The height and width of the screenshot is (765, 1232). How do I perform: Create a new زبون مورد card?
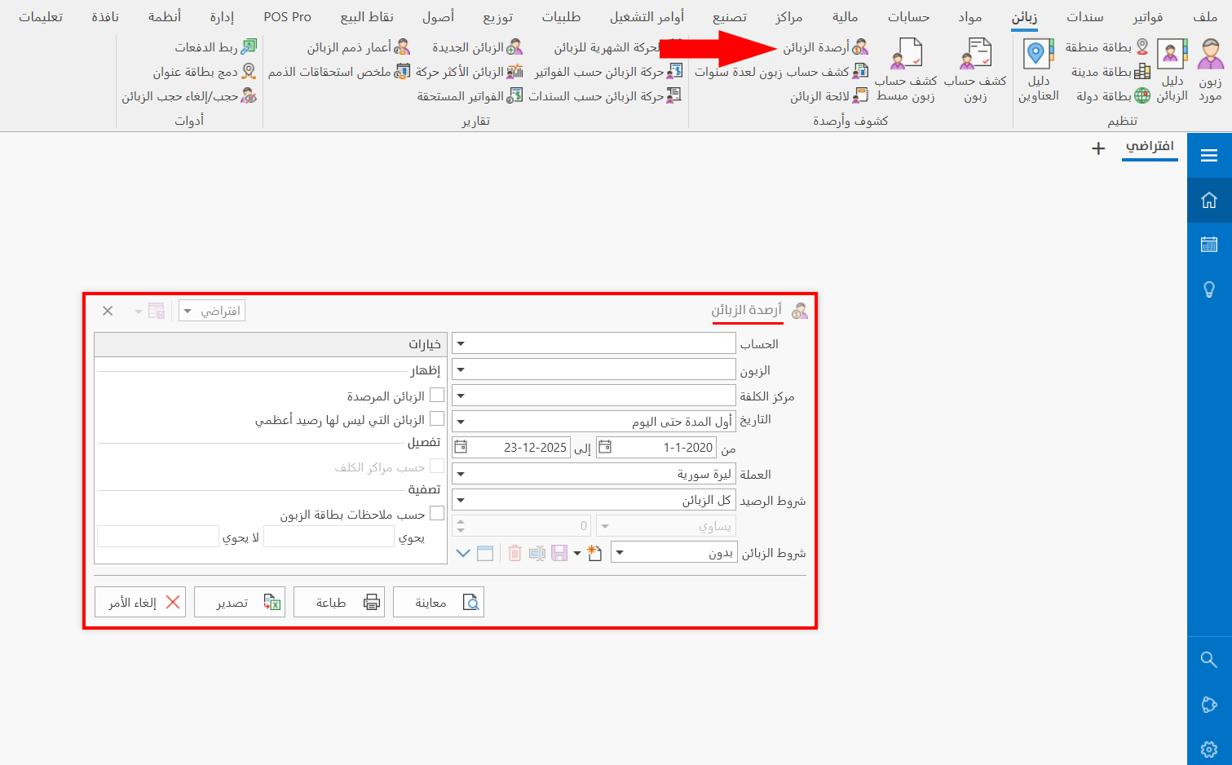(1212, 73)
